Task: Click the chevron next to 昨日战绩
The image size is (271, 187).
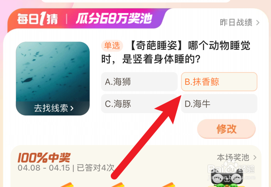Action: (258, 23)
